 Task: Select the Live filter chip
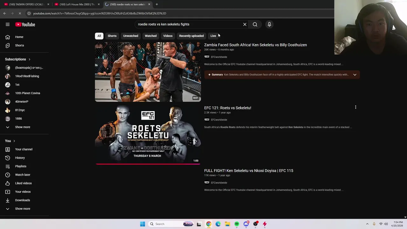pos(213,36)
